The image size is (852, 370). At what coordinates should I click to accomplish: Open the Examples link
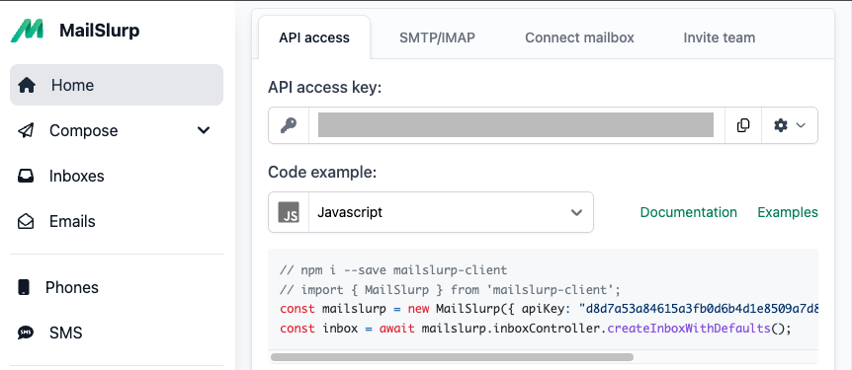click(x=788, y=212)
